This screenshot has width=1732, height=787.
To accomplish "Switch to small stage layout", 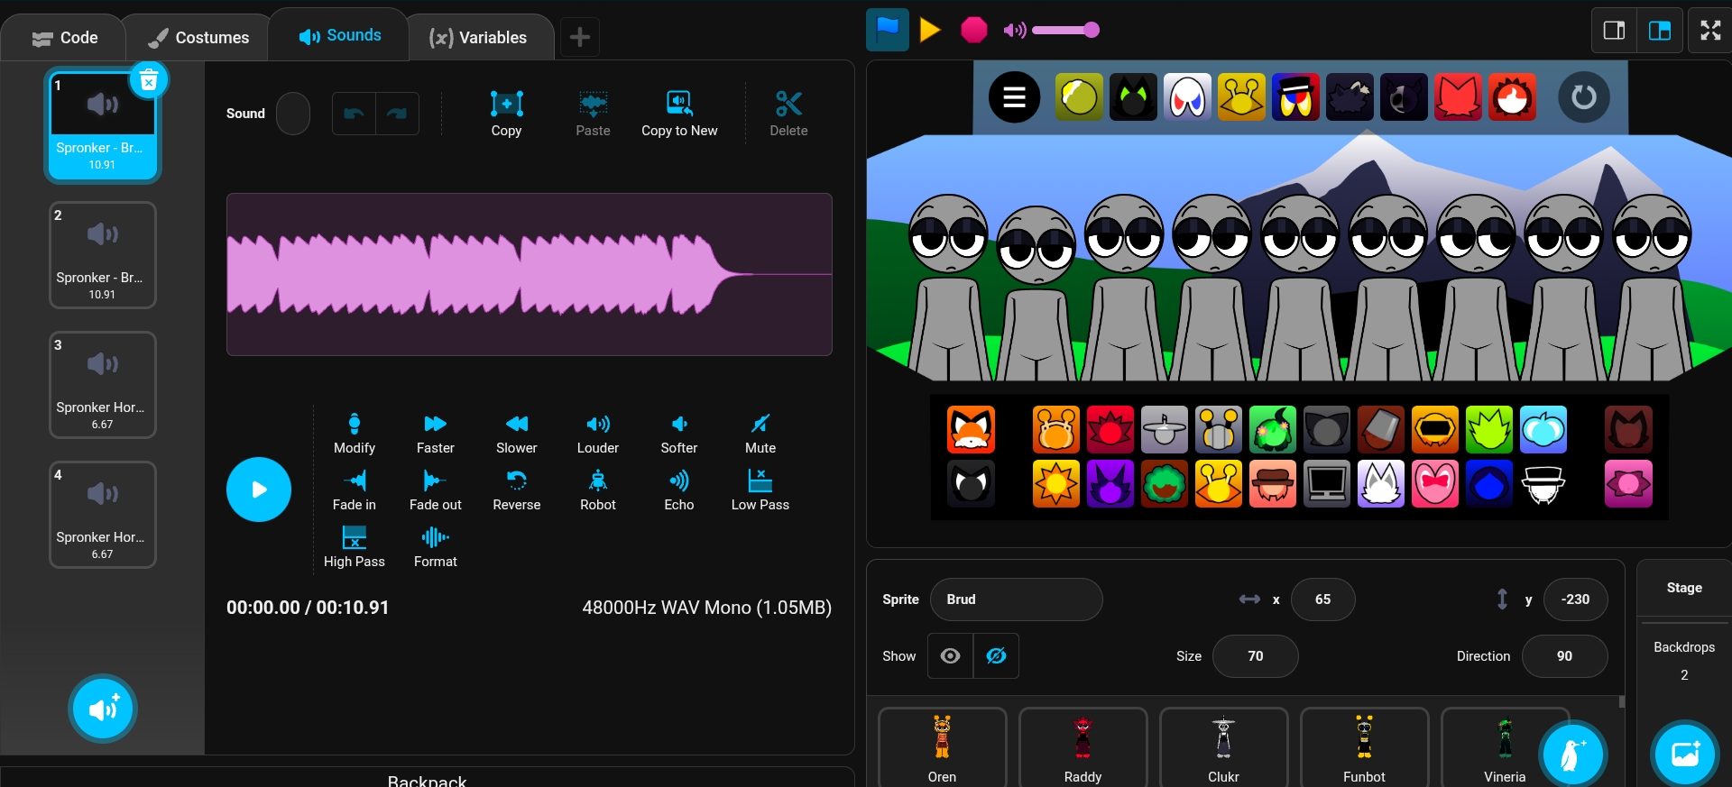I will (1614, 30).
